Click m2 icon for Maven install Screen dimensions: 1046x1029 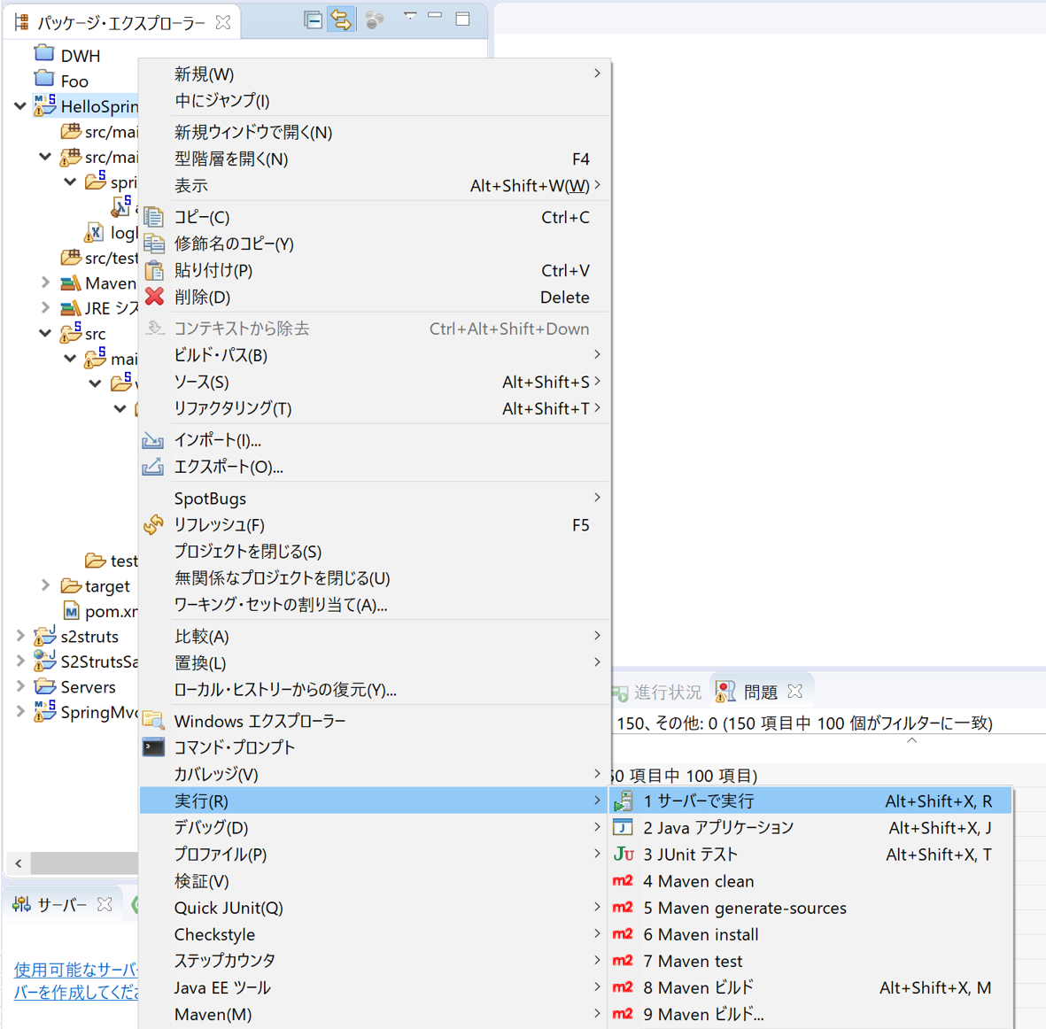[x=623, y=933]
